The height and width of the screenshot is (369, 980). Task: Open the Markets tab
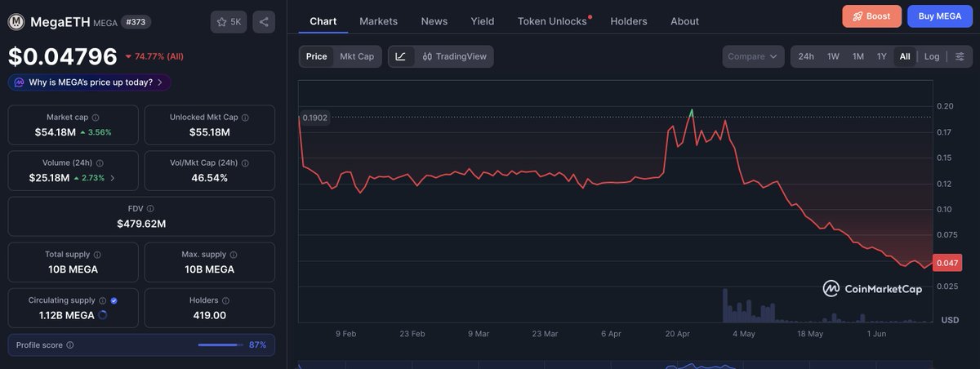click(x=379, y=21)
